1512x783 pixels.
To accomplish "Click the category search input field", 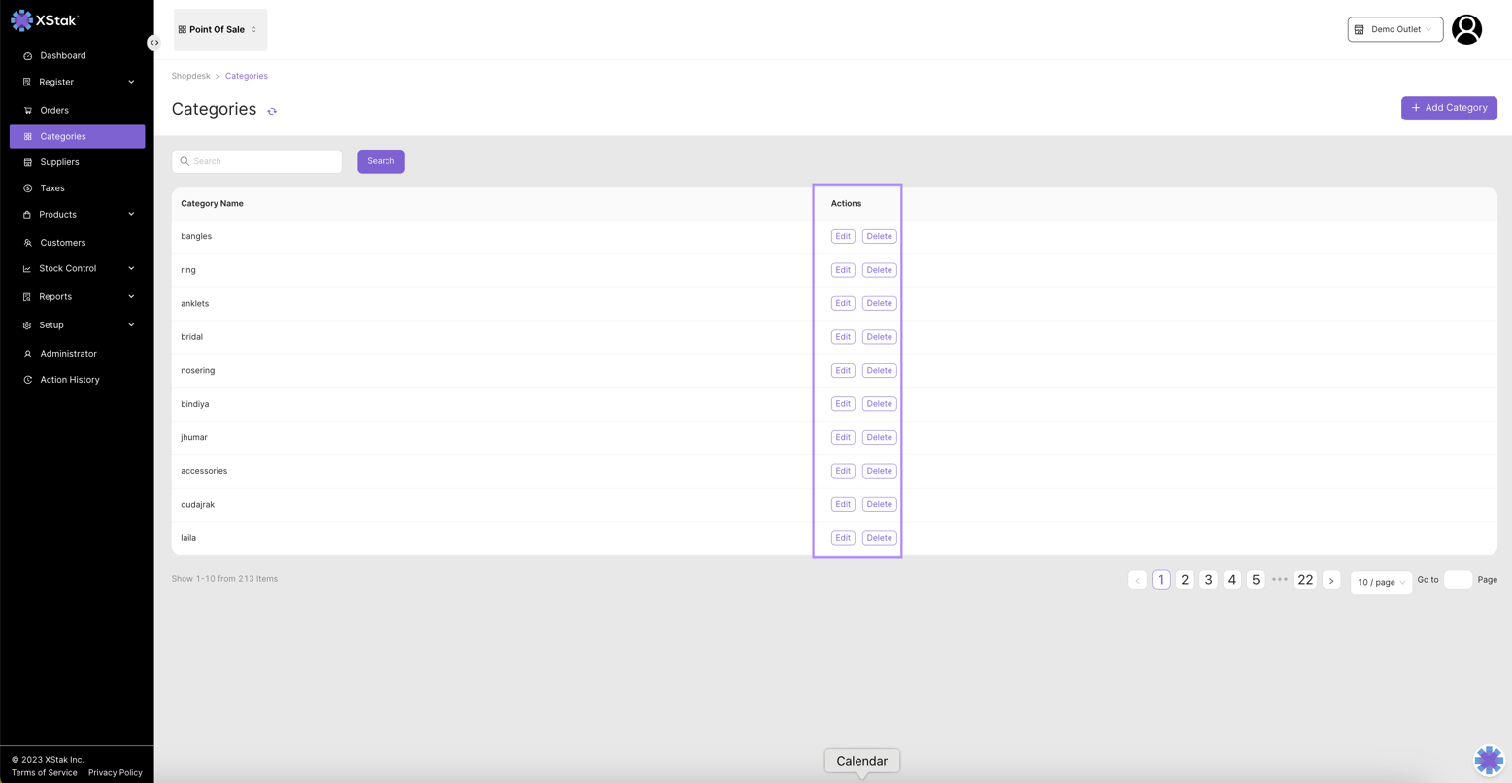I will point(262,161).
